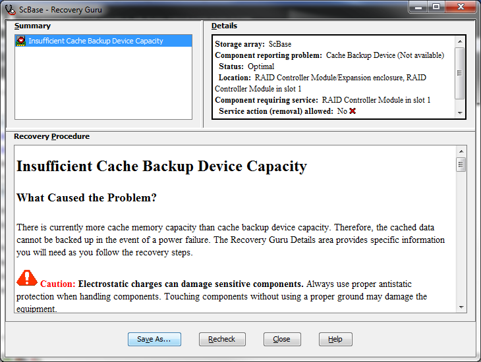481x362 pixels.
Task: Click the Recovery Procedure scrollbar thumb
Action: 461,165
